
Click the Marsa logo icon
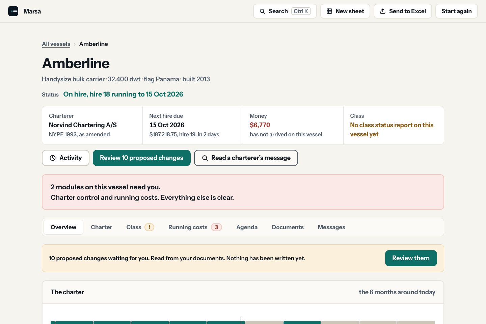pyautogui.click(x=13, y=11)
